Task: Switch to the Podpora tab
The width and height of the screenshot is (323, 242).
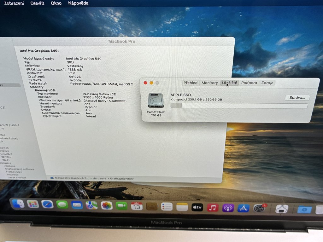Action: click(x=249, y=83)
